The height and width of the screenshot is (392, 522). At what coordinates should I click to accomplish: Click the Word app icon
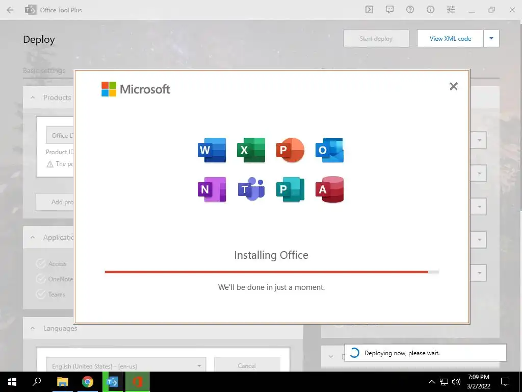tap(212, 150)
